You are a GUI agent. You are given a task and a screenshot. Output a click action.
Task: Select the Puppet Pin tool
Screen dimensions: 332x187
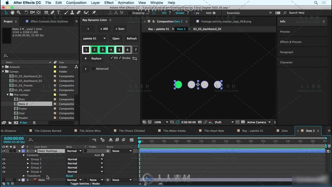pos(94,12)
